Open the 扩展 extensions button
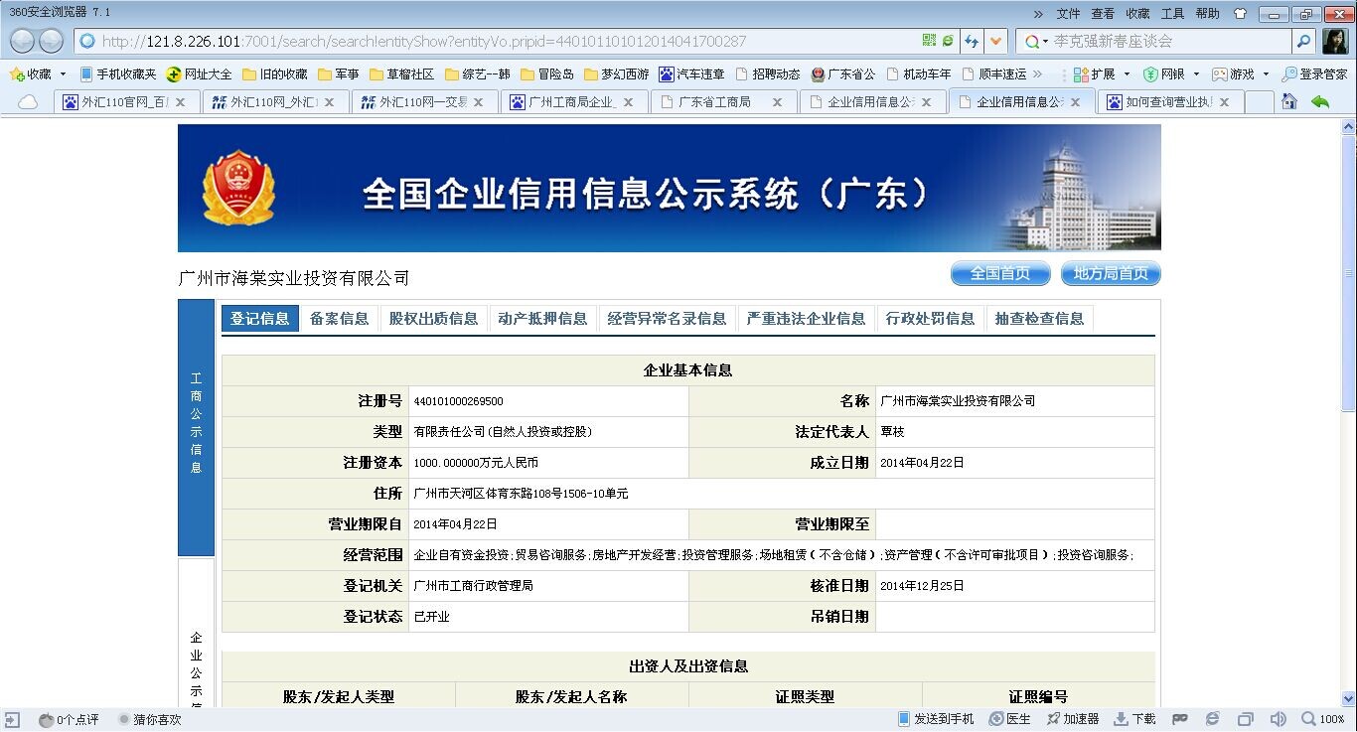Image resolution: width=1357 pixels, height=732 pixels. click(1095, 74)
